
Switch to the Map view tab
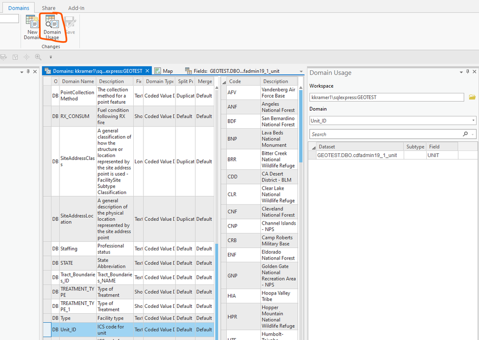164,71
